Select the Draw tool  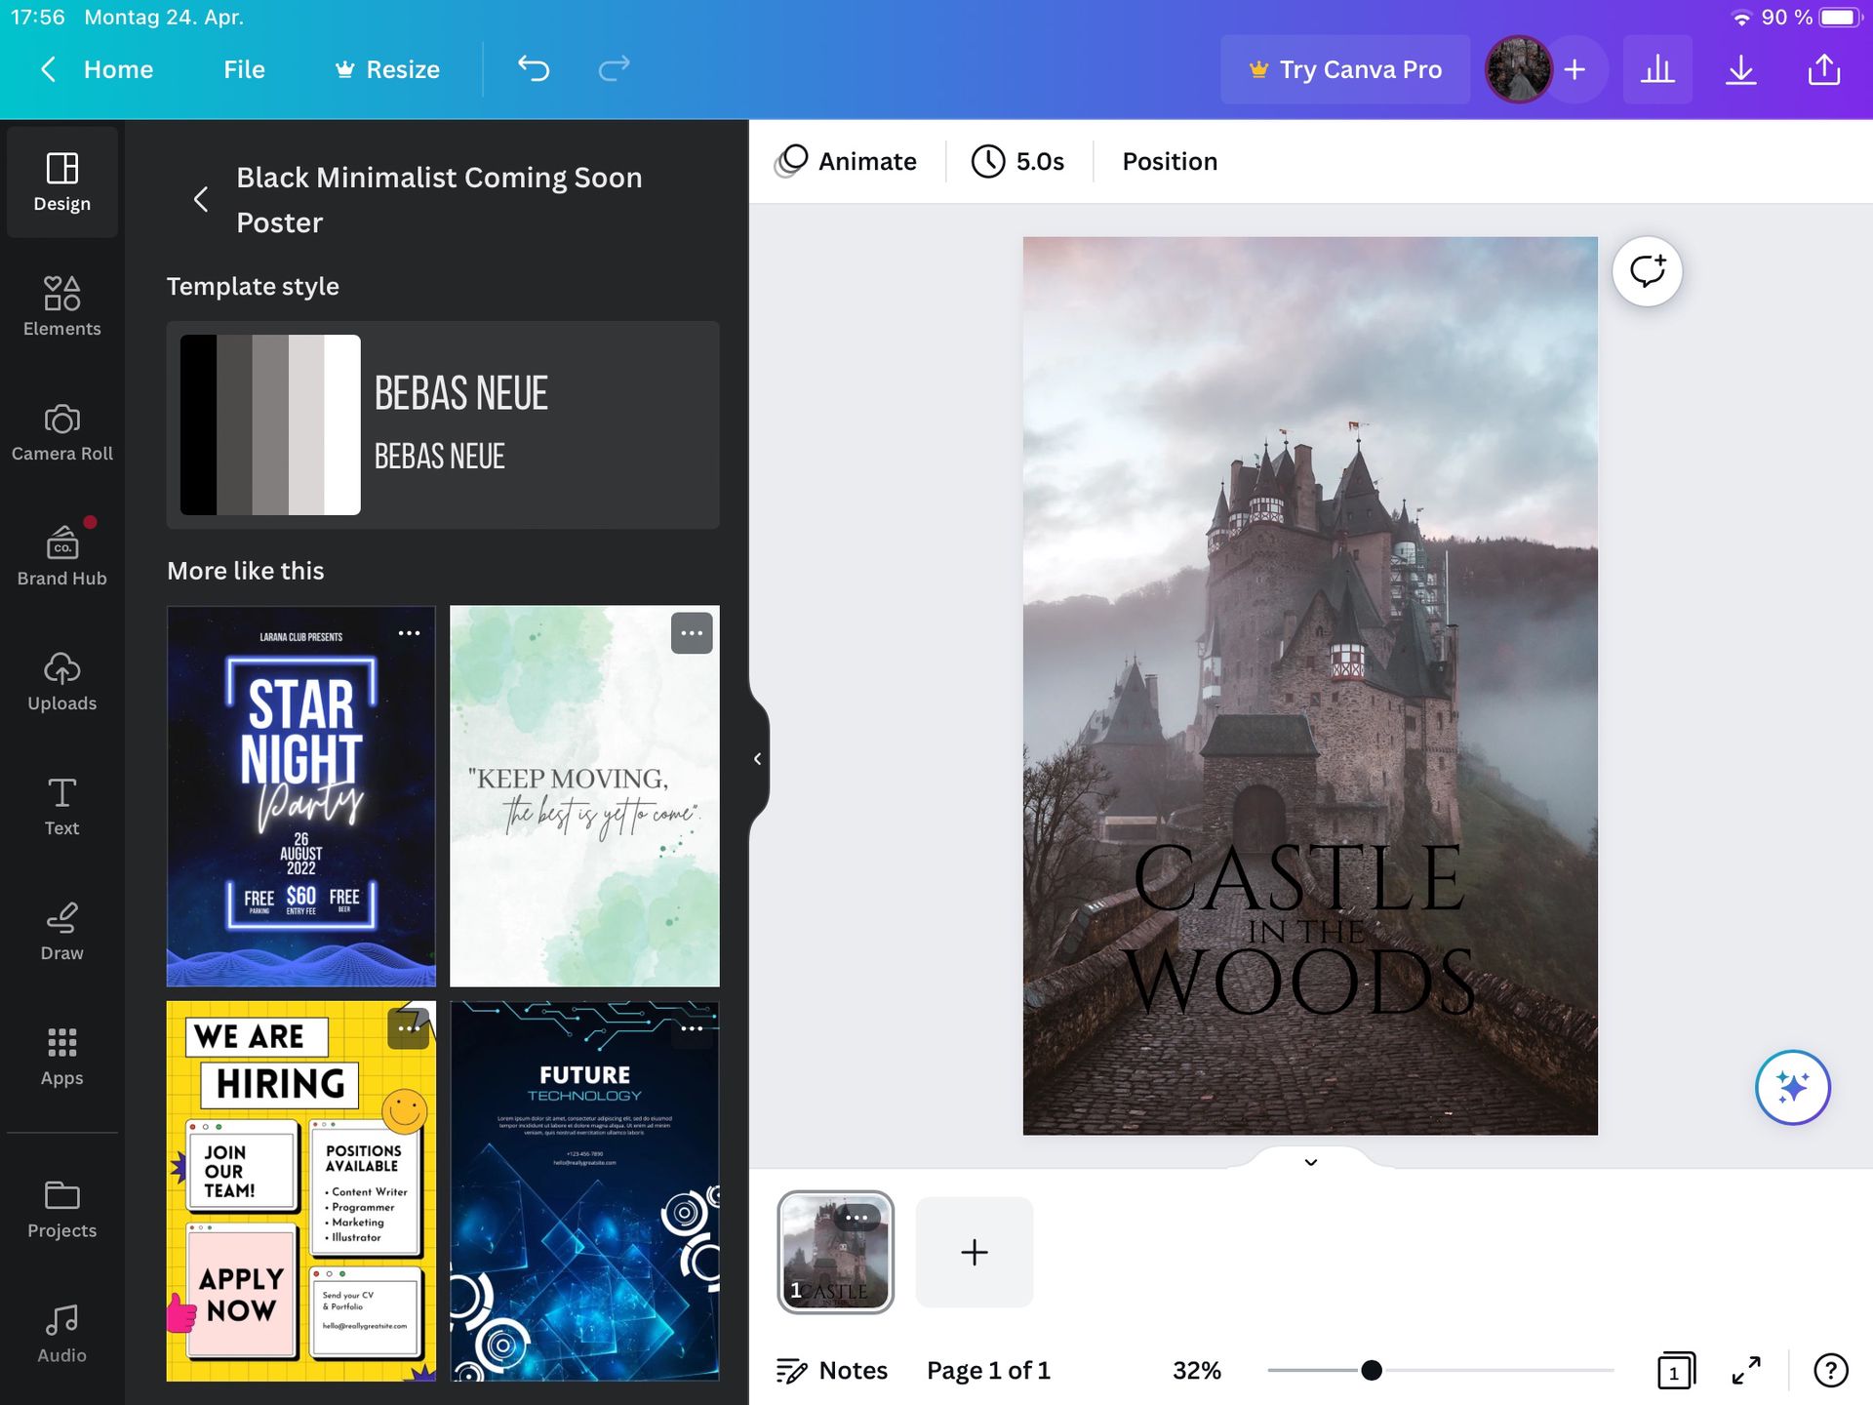(x=62, y=931)
